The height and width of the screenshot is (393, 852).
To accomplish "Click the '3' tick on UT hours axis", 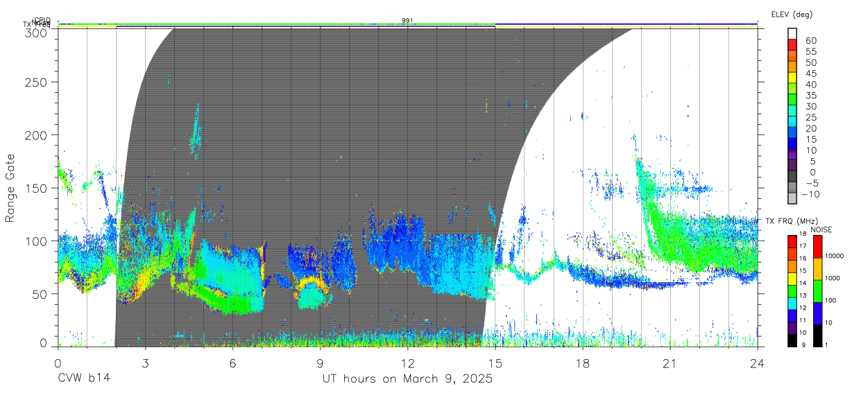I will pos(145,363).
